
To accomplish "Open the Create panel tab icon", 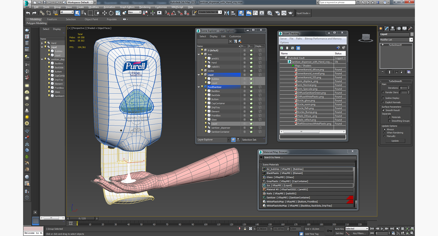I will [x=381, y=28].
